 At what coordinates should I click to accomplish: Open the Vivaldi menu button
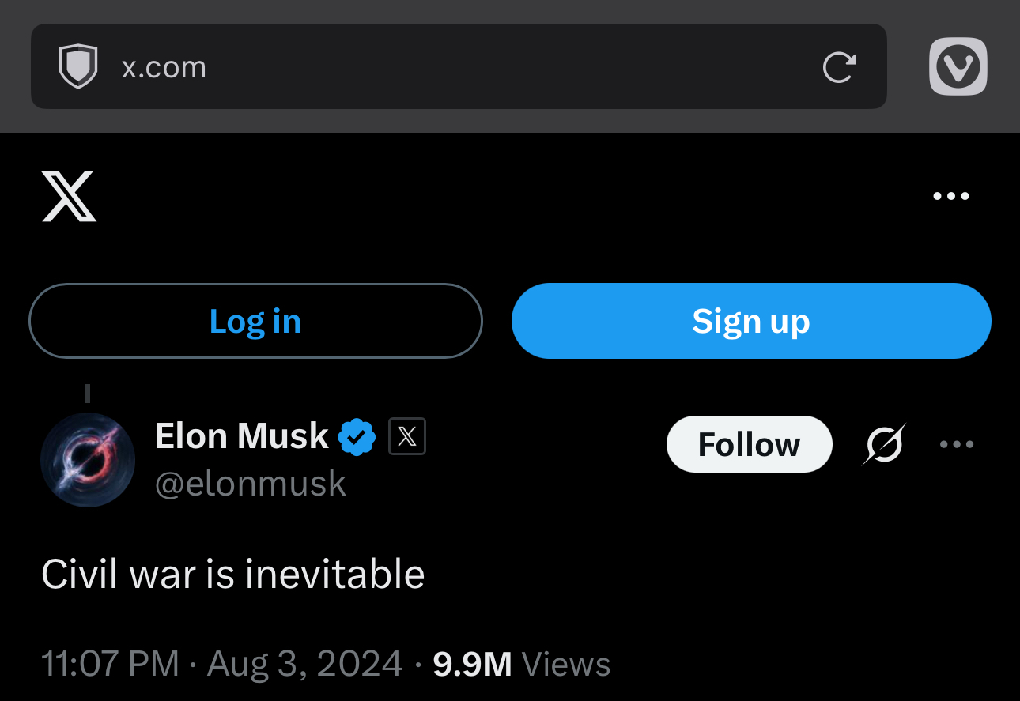(x=958, y=66)
